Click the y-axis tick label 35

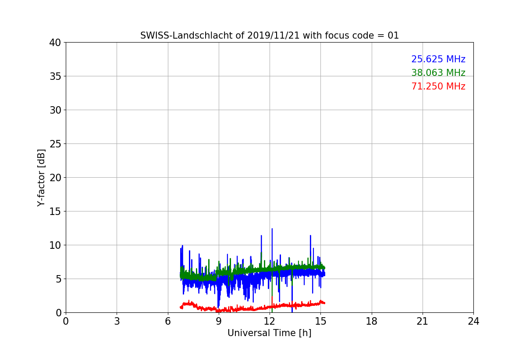[x=55, y=76]
